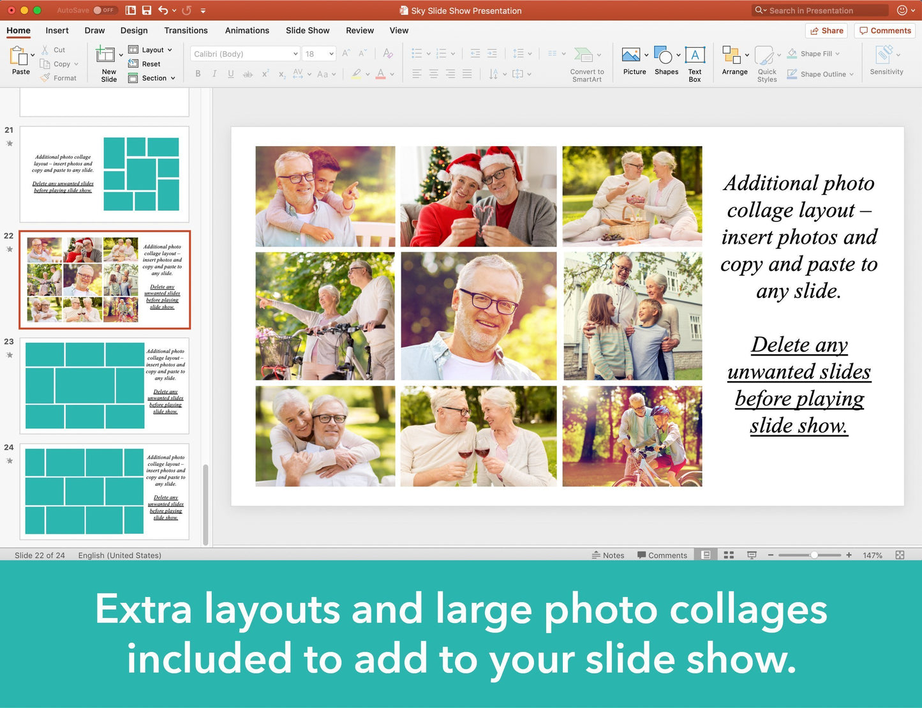
Task: Toggle bold formatting
Action: point(198,74)
